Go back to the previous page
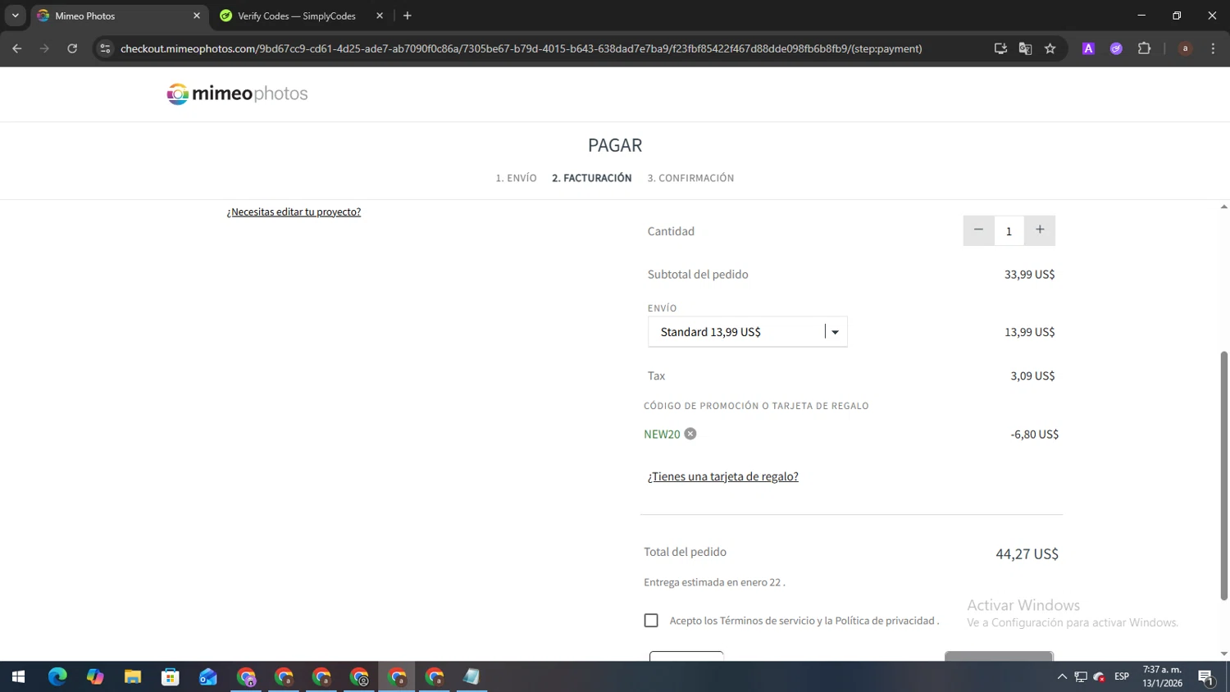1230x692 pixels. tap(17, 48)
